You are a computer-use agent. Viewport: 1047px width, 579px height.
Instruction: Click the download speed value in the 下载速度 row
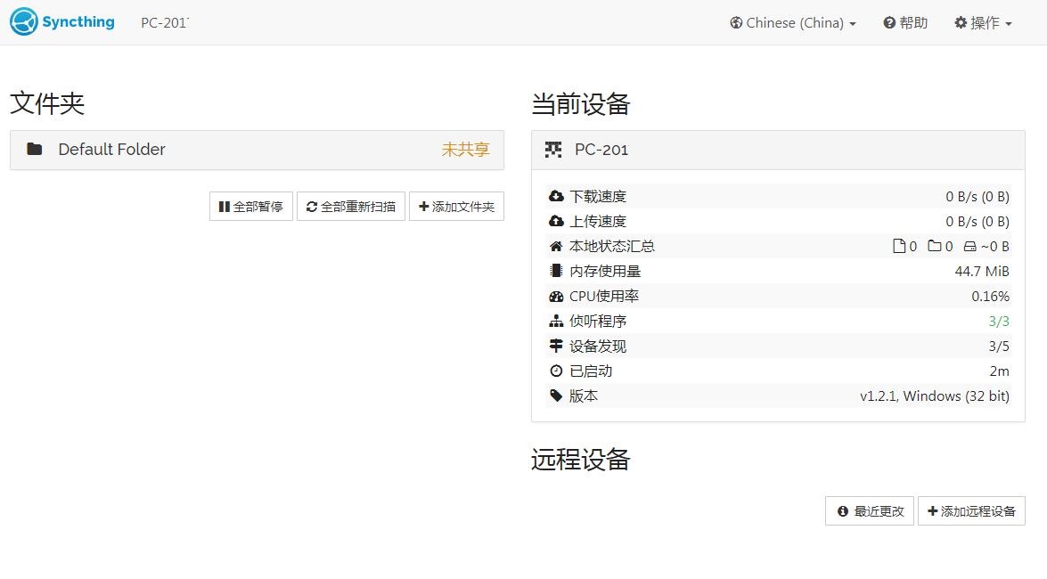coord(977,196)
